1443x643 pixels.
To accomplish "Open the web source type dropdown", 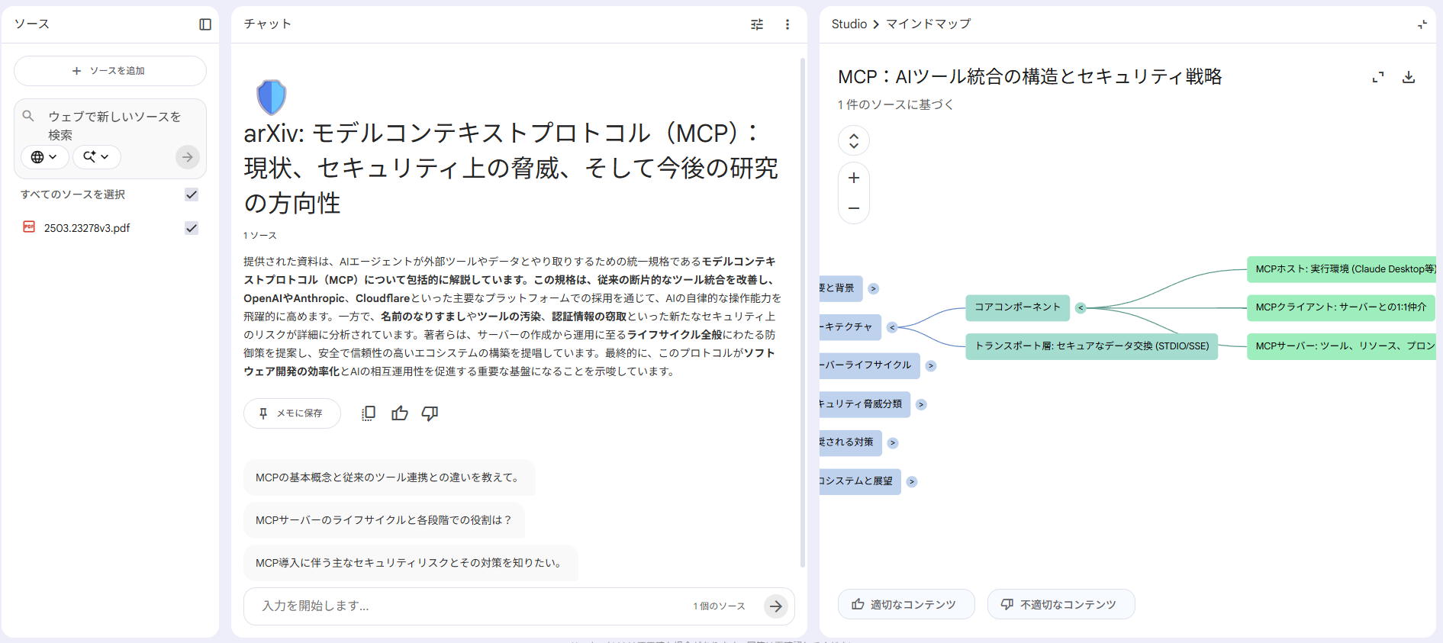I will [44, 157].
